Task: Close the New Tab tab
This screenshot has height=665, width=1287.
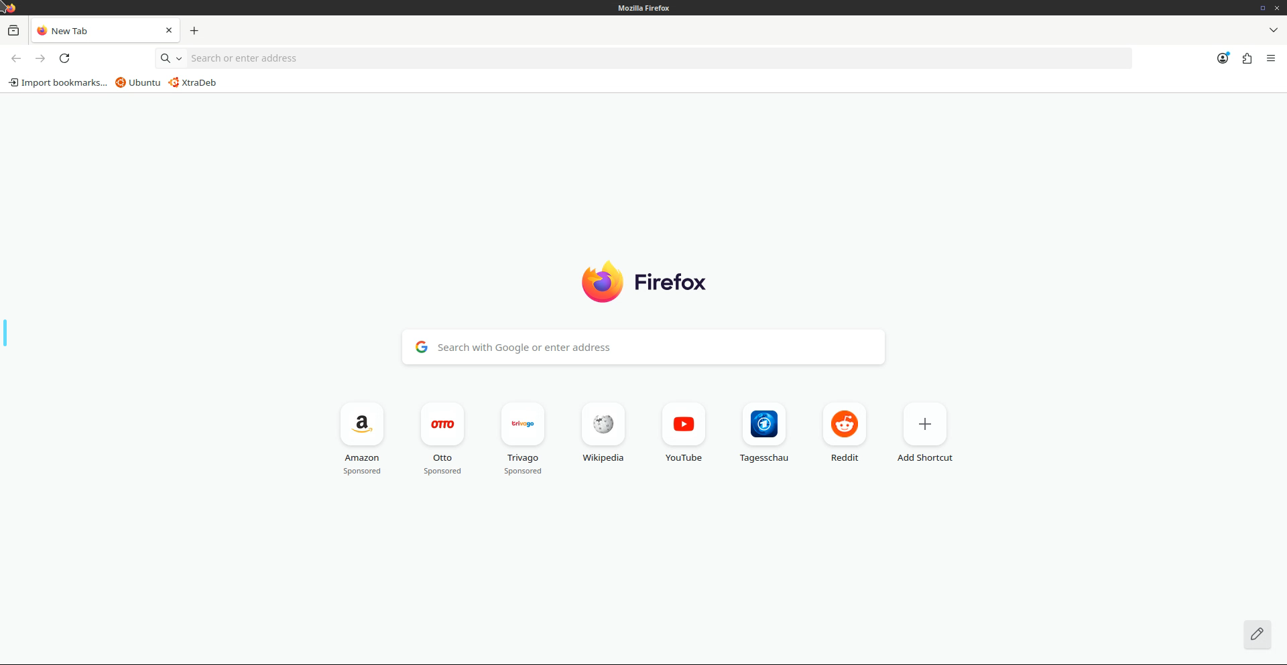Action: click(x=169, y=30)
